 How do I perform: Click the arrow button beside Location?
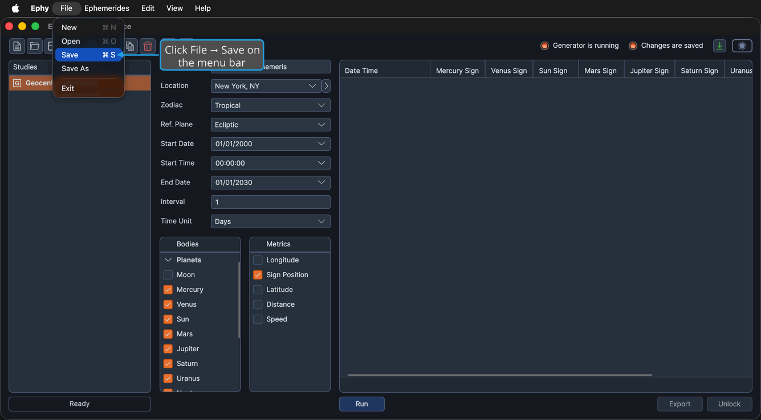[326, 86]
